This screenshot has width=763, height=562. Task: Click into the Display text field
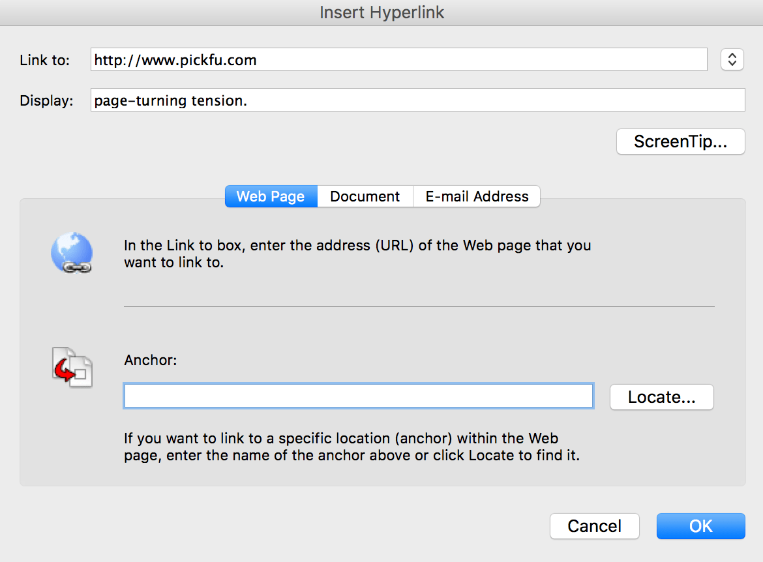(x=417, y=100)
